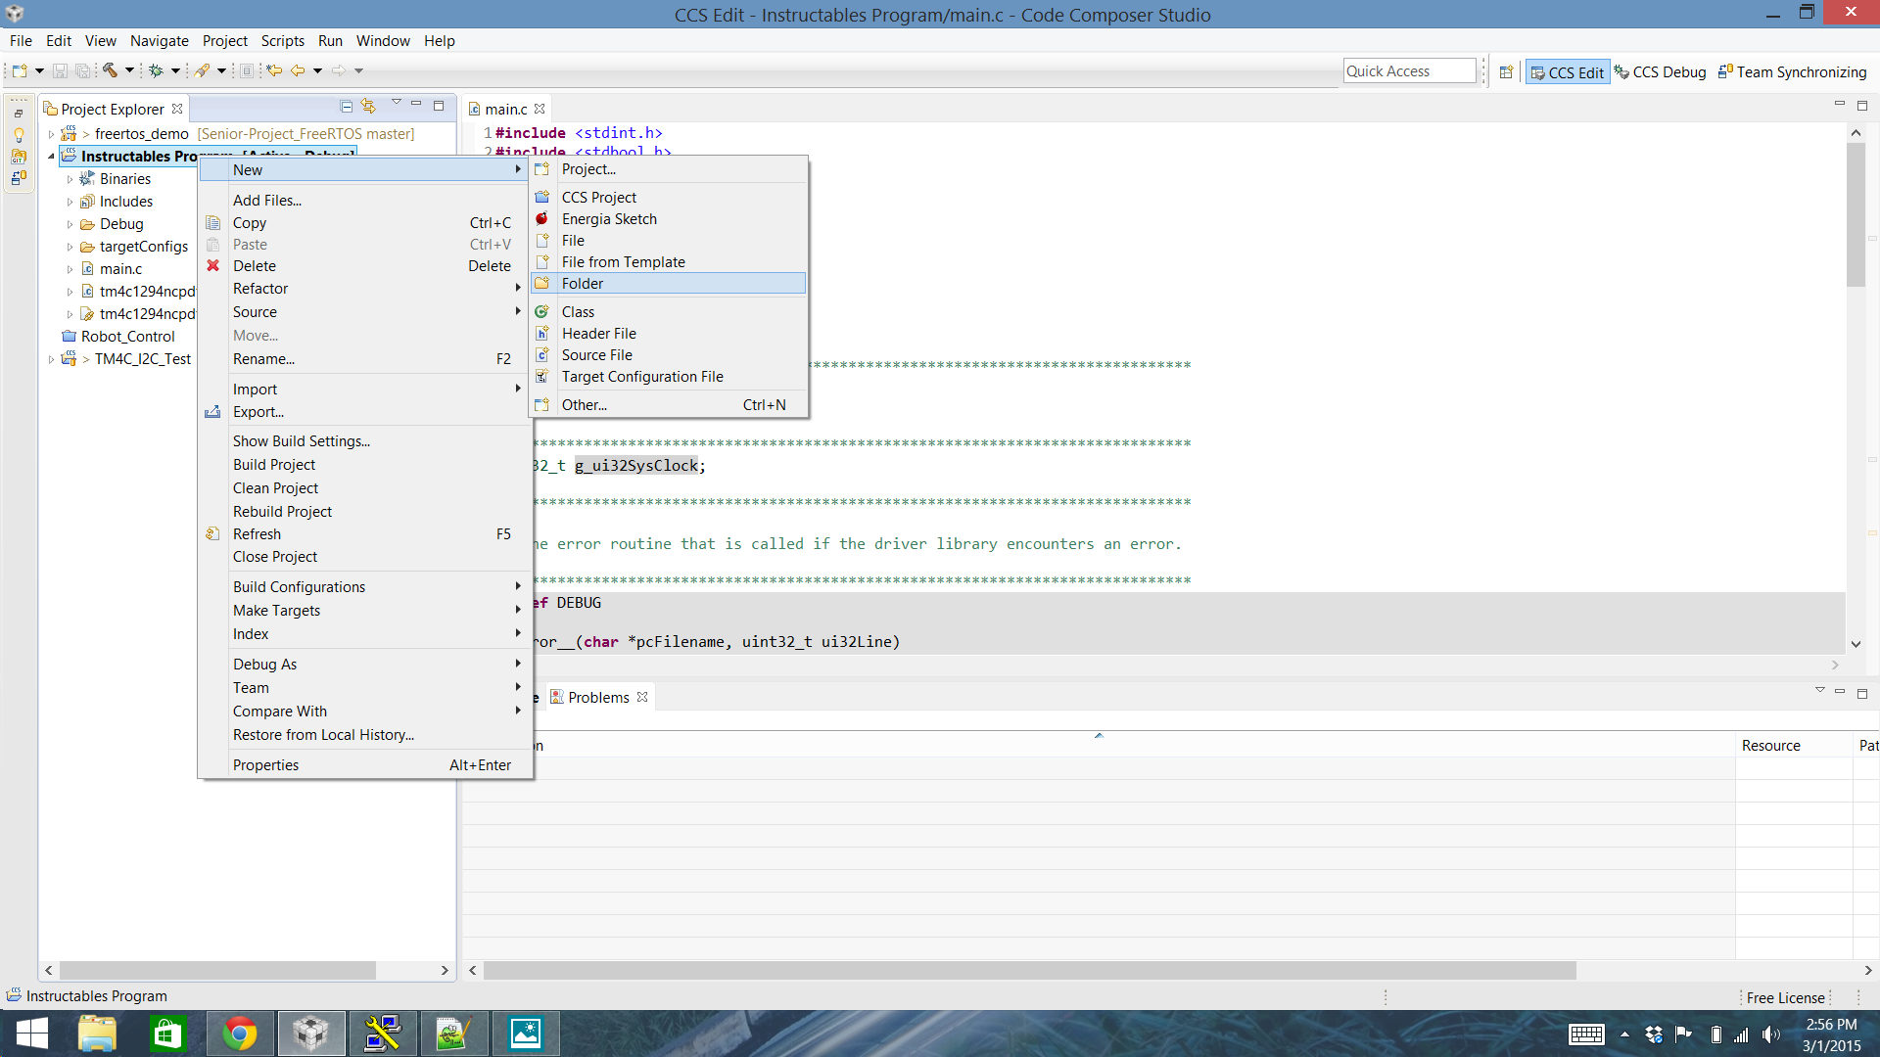The height and width of the screenshot is (1057, 1880).
Task: Select Folder from the New submenu
Action: (583, 283)
